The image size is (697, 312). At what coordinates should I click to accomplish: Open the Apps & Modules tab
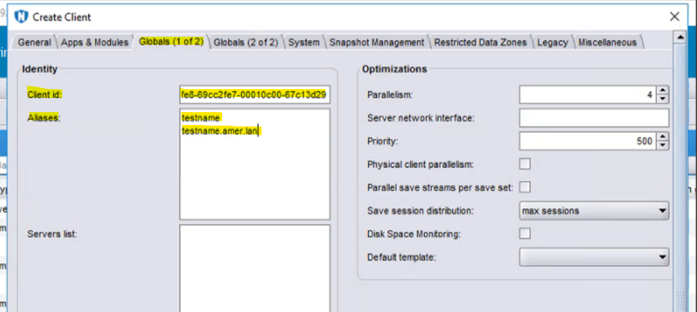[94, 42]
